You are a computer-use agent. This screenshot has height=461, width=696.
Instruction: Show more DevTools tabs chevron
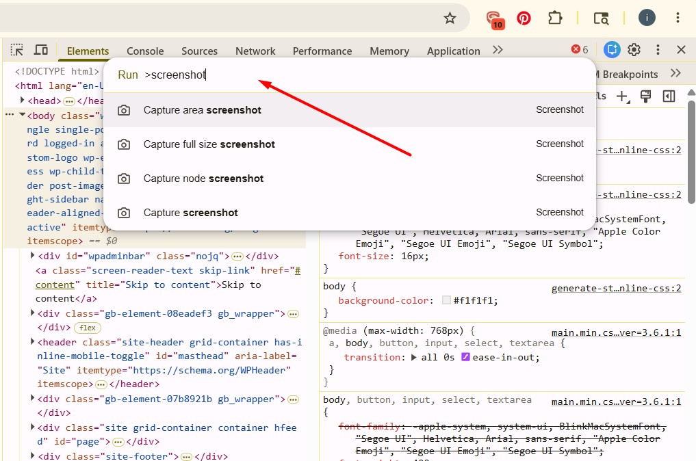498,50
